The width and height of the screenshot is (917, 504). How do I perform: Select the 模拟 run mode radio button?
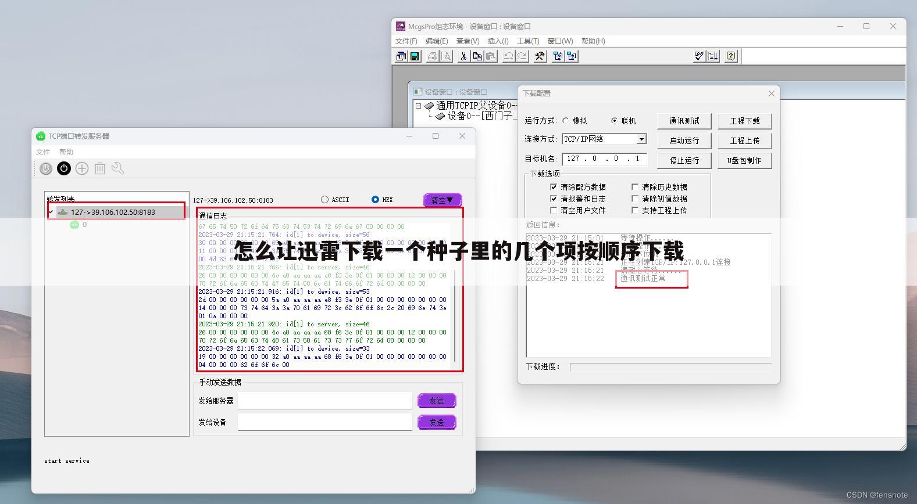[565, 121]
